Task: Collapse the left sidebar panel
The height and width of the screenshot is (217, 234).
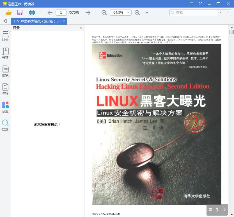Action: point(5,21)
